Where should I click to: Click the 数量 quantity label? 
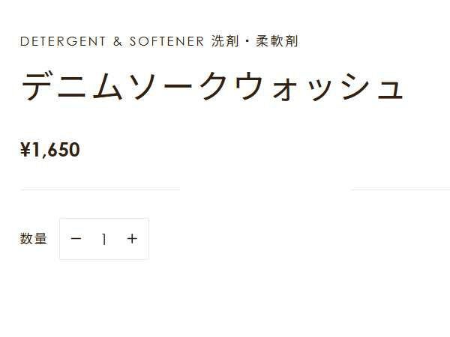coord(34,239)
